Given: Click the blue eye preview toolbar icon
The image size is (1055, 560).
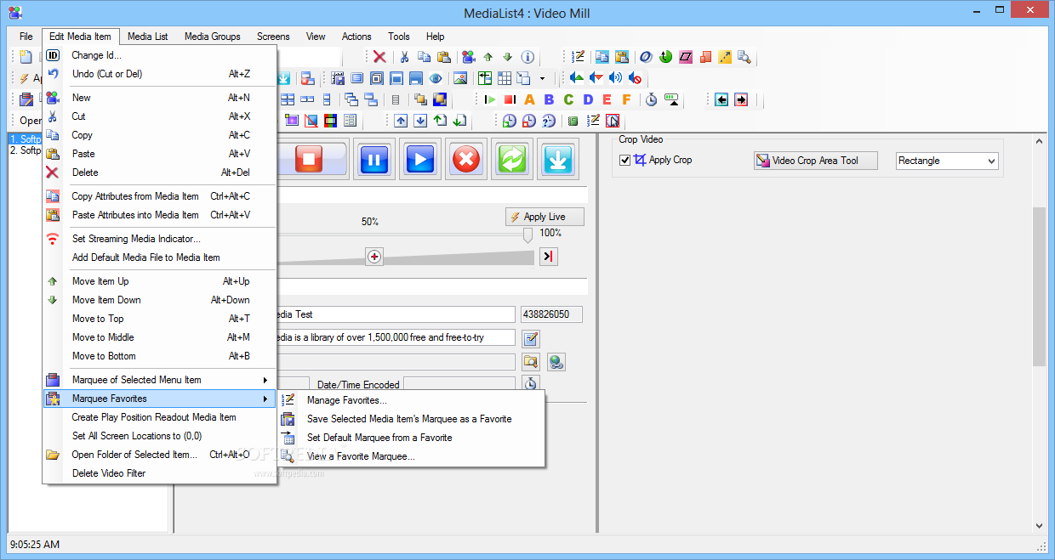Looking at the screenshot, I should 436,78.
